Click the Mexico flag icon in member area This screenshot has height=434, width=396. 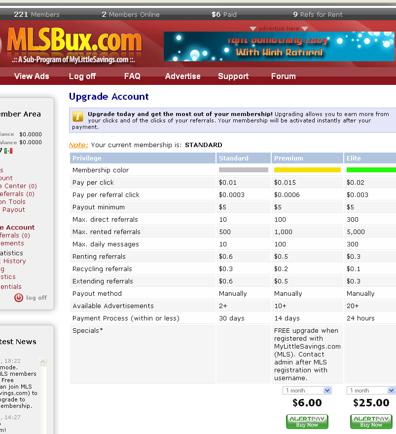click(8, 151)
